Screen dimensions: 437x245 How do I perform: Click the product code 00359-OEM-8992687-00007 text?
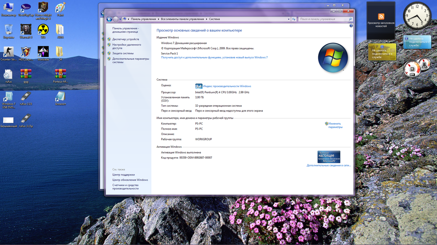point(196,158)
